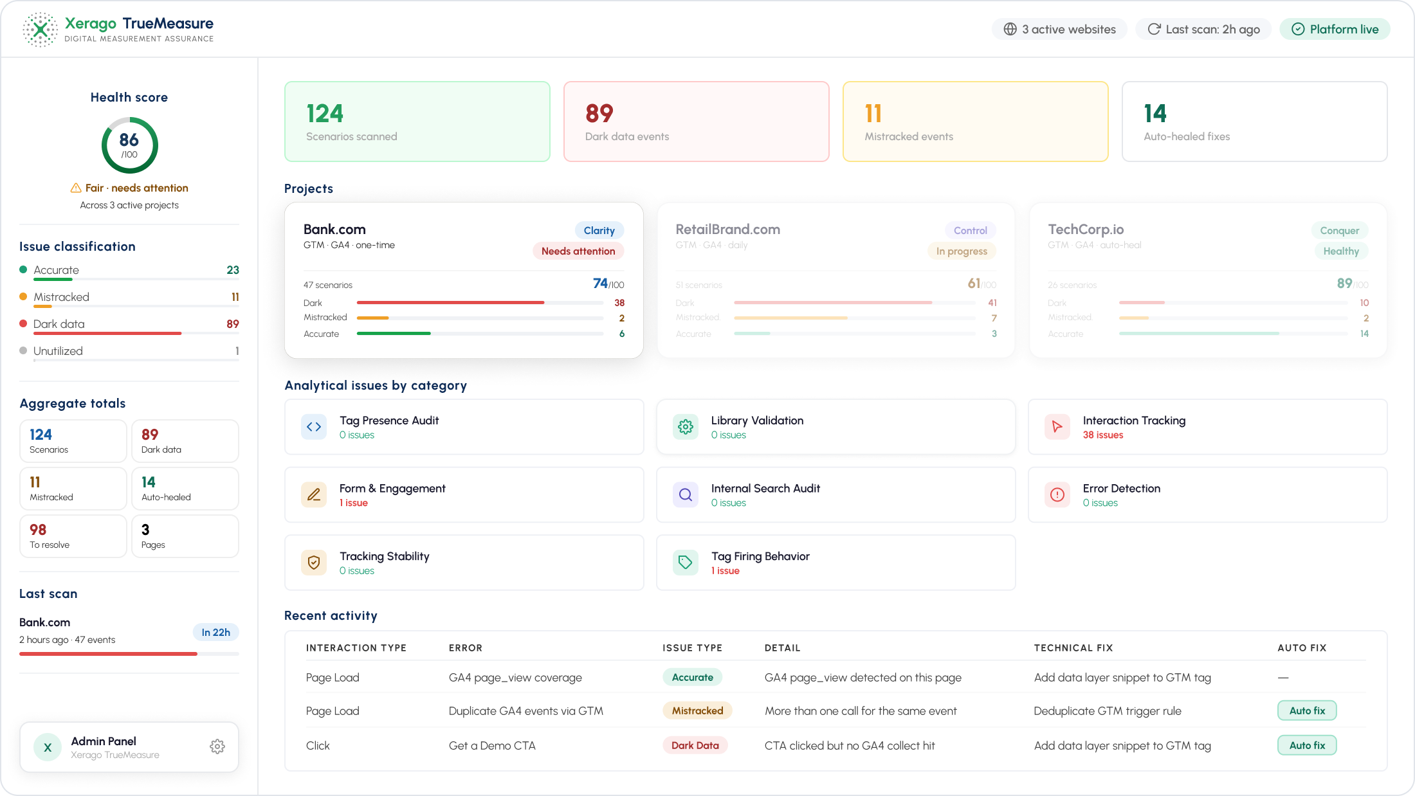
Task: Click the Platform live status badge
Action: tap(1335, 29)
